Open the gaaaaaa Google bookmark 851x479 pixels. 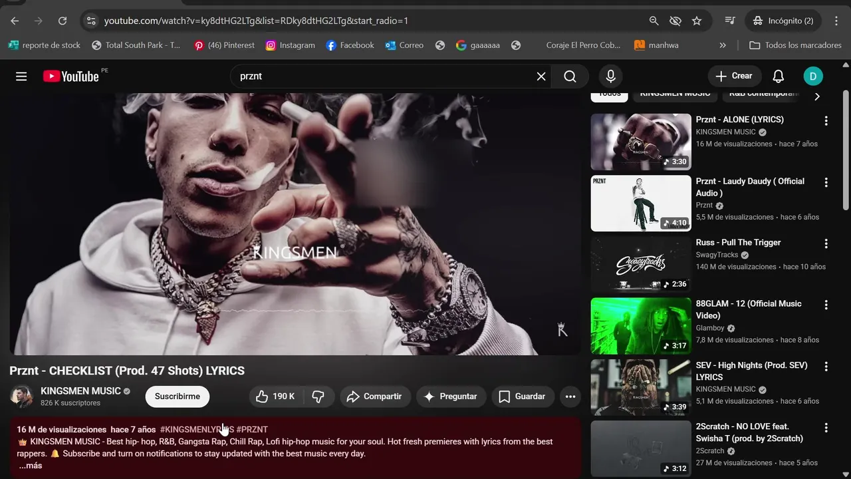(x=478, y=45)
